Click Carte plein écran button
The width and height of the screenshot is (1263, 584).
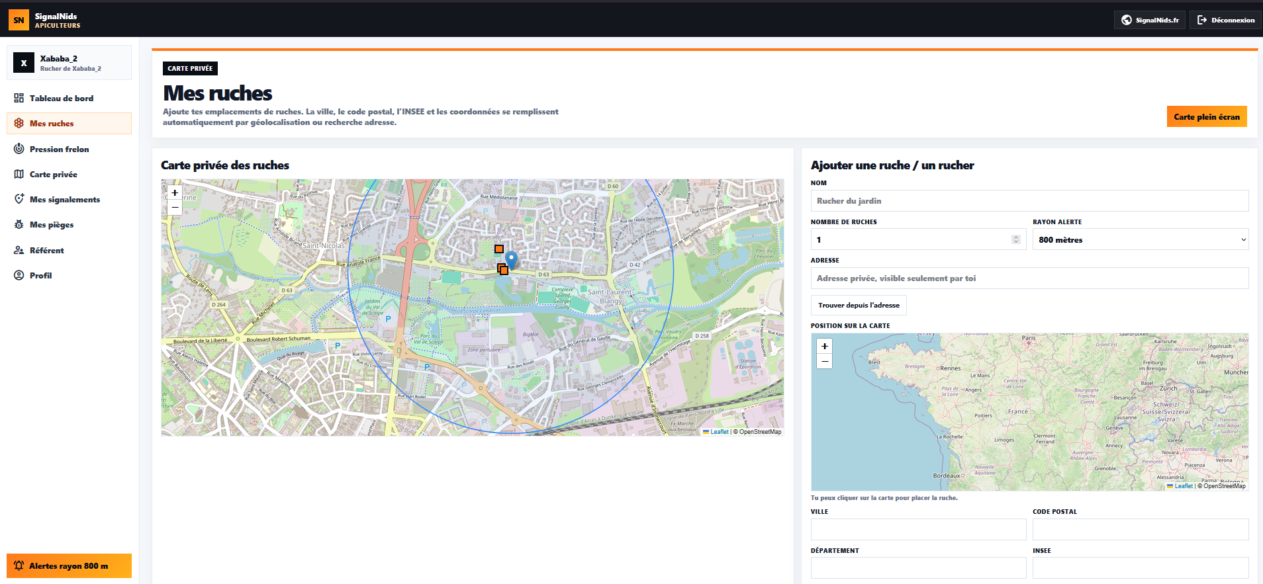pos(1207,116)
